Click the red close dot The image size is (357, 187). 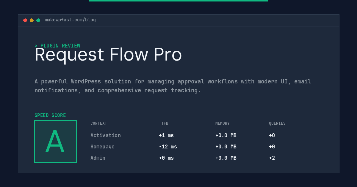[x=25, y=20]
